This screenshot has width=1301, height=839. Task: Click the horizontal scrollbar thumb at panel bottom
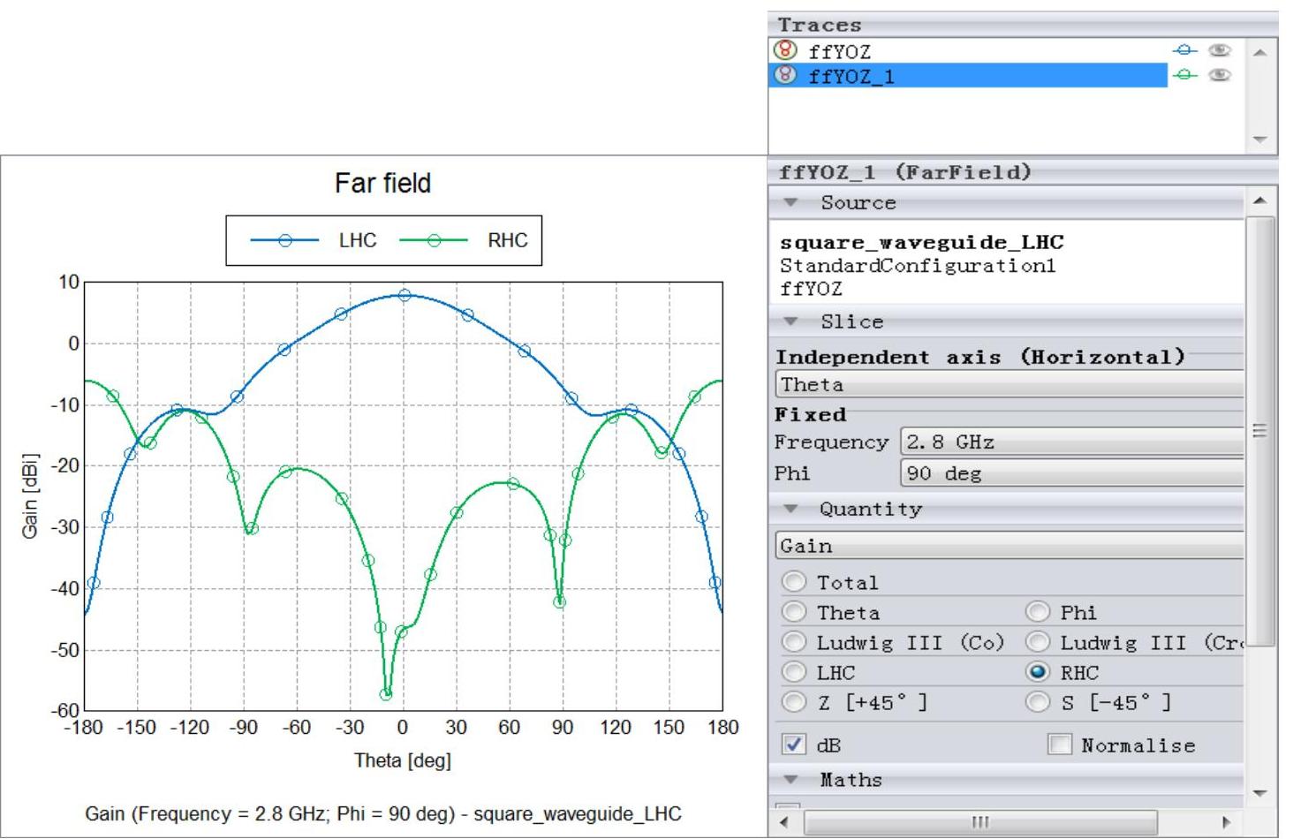point(980,822)
